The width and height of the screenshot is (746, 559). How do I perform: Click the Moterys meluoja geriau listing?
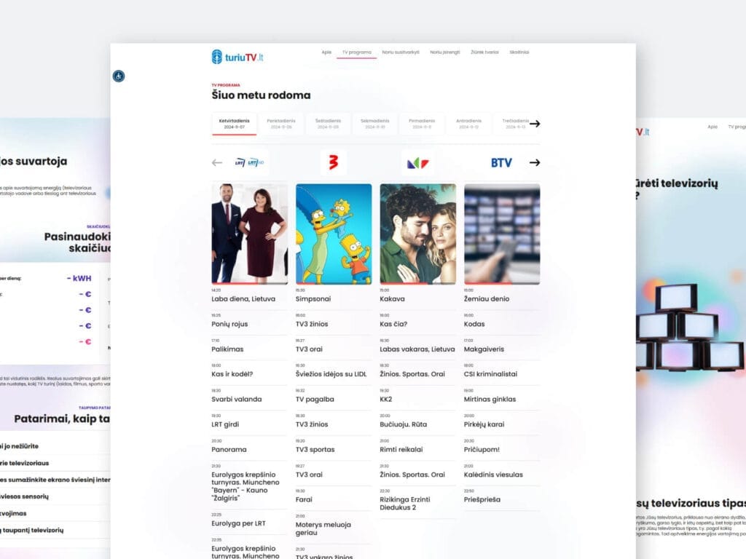pos(323,528)
